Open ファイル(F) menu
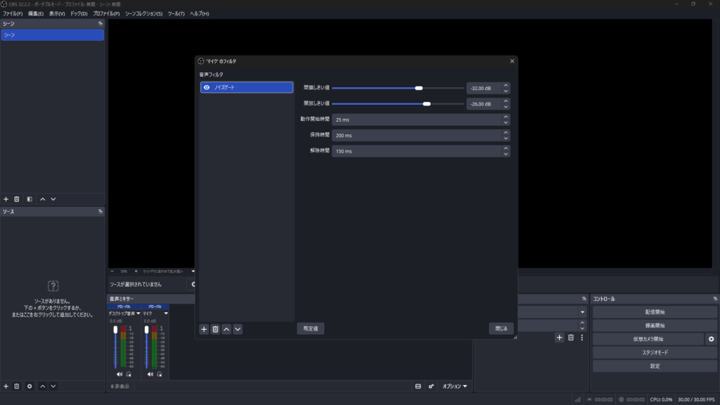This screenshot has width=720, height=405. point(13,14)
